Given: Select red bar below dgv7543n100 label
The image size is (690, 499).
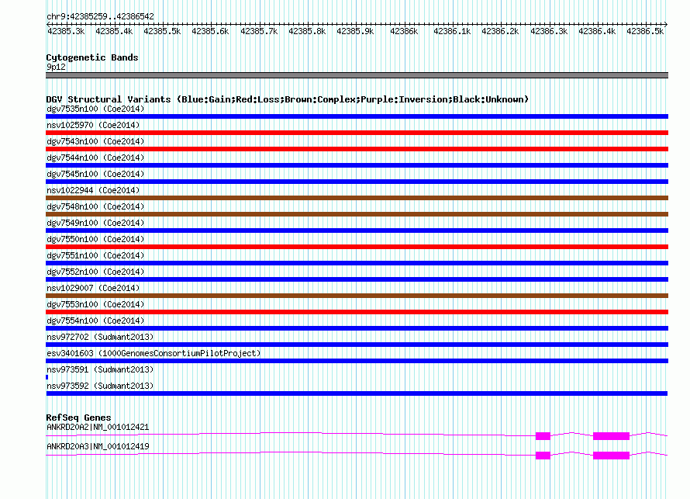Looking at the screenshot, I should click(357, 149).
